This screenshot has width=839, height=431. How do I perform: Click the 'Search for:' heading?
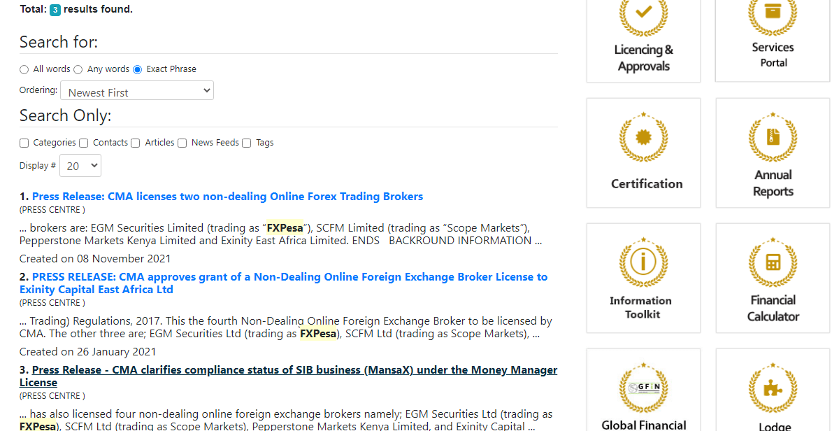tap(59, 42)
